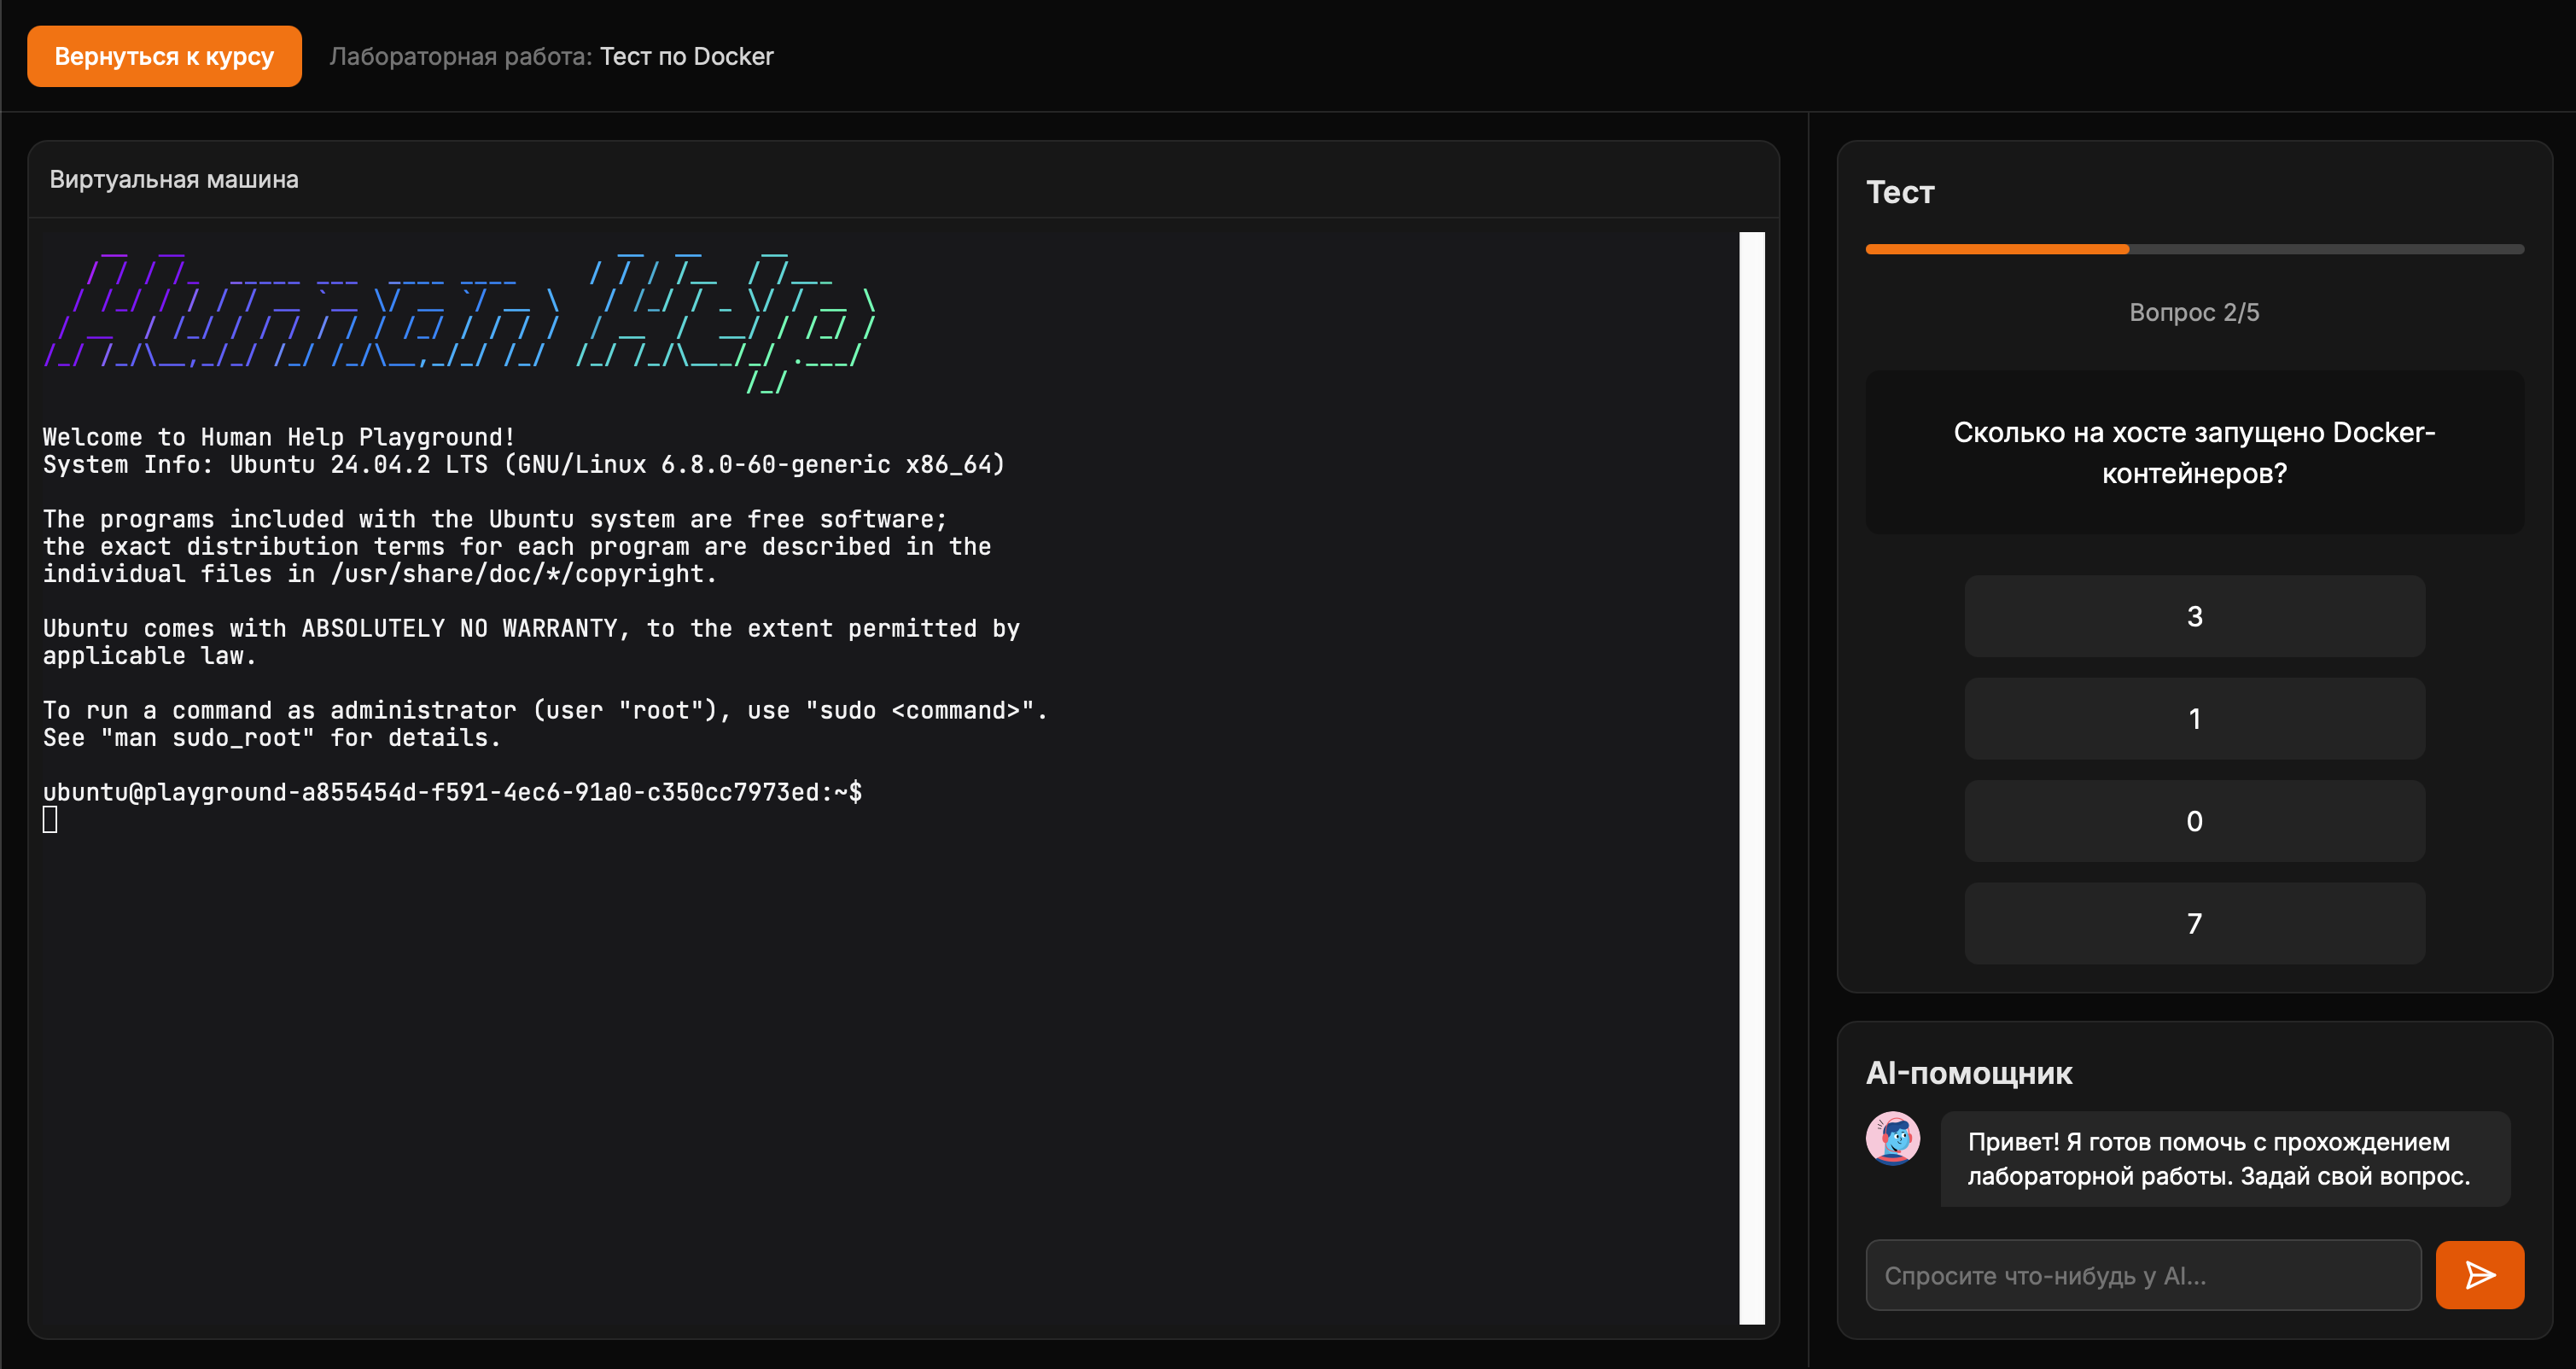This screenshot has height=1369, width=2576.
Task: Click the AI assistant avatar icon
Action: tap(1893, 1138)
